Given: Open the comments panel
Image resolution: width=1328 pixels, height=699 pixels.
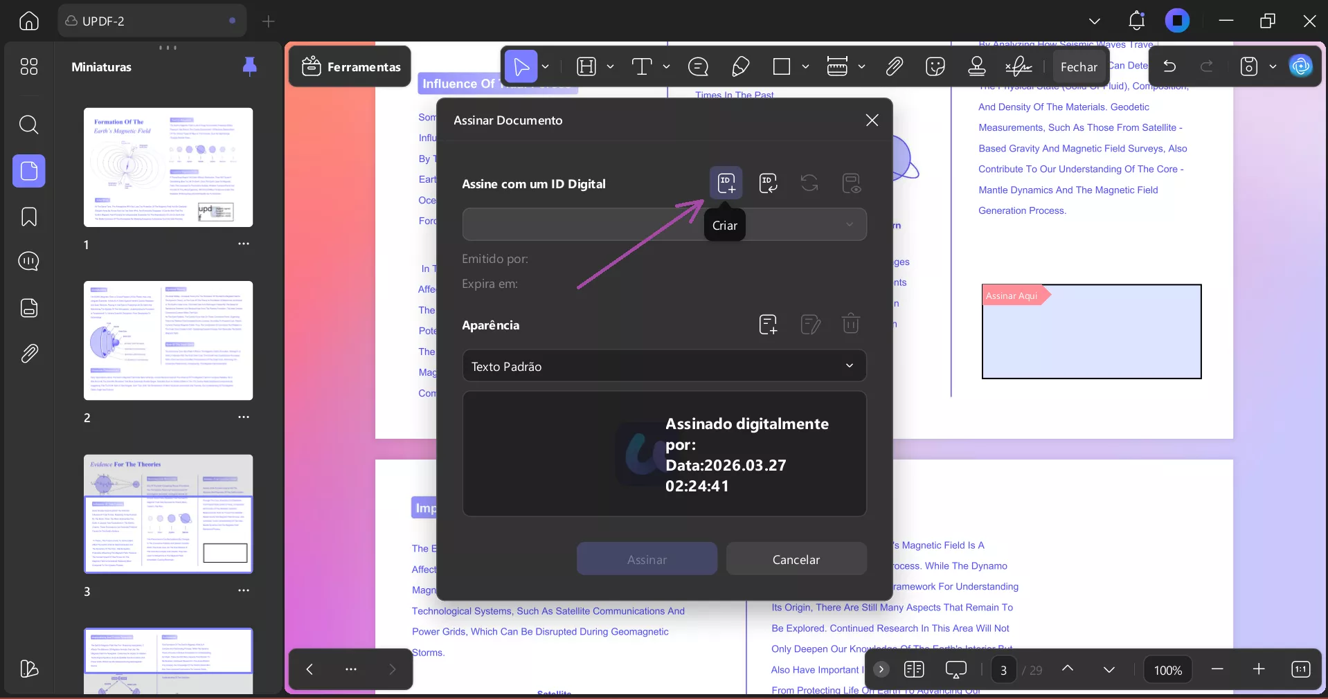Looking at the screenshot, I should (29, 262).
